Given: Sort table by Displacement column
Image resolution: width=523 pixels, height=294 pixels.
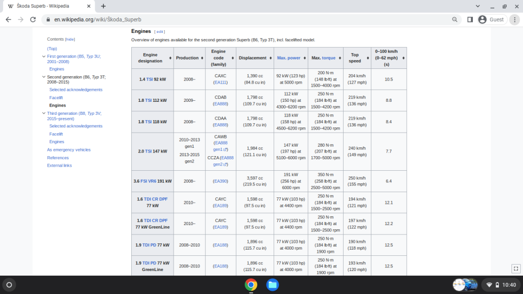Looking at the screenshot, I should tap(270, 58).
